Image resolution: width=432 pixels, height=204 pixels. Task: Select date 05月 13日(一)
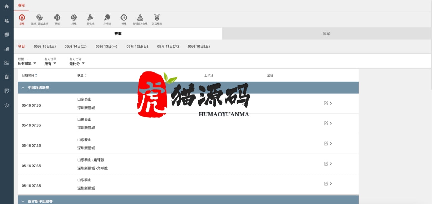click(106, 46)
